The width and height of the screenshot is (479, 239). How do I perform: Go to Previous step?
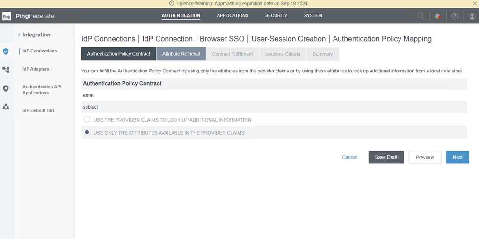425,157
